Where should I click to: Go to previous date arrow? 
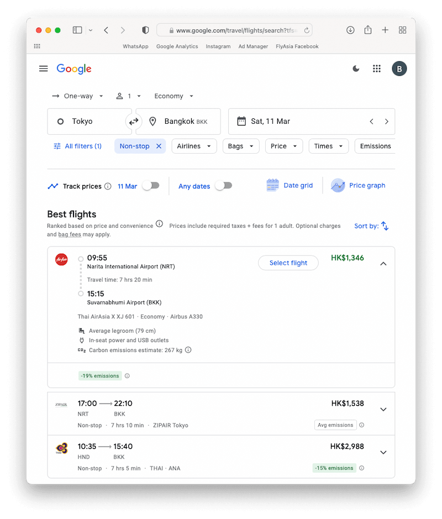(x=371, y=122)
